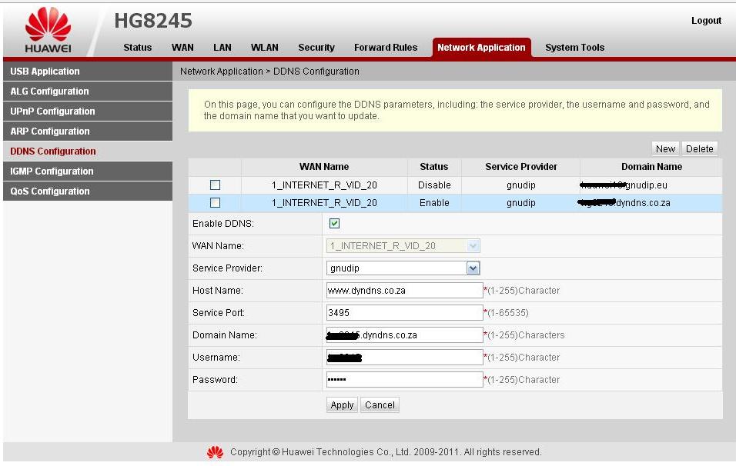736x466 pixels.
Task: Click the Host Name input field
Action: pos(404,291)
